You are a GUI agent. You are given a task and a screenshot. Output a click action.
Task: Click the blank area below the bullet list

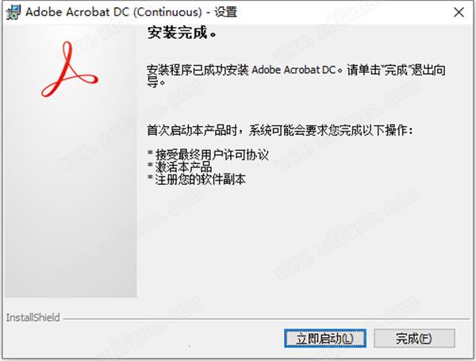[304, 243]
